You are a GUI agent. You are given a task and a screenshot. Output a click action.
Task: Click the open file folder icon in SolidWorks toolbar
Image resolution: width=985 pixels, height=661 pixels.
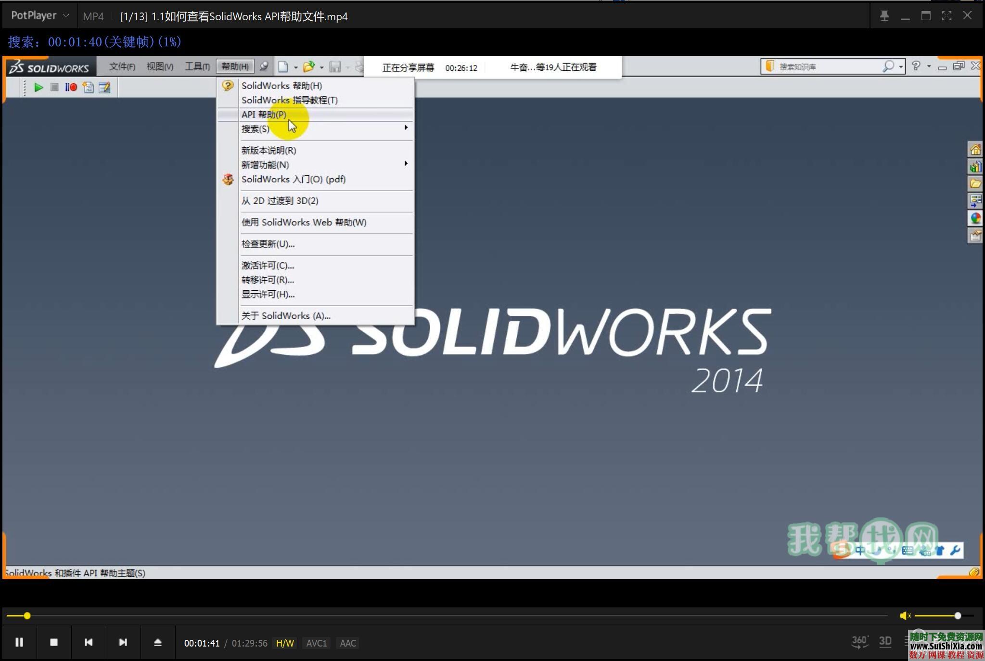tap(308, 66)
